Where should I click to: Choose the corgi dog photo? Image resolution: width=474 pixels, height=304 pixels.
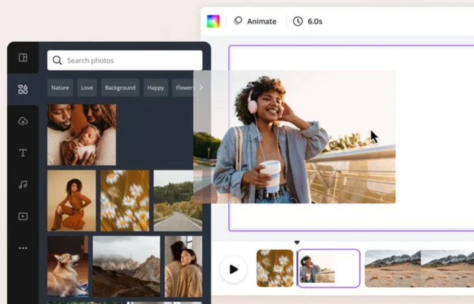point(68,266)
